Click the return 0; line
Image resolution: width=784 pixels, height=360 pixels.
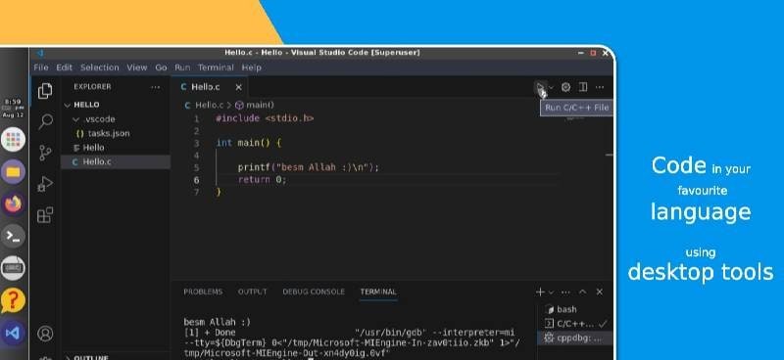[x=262, y=180]
